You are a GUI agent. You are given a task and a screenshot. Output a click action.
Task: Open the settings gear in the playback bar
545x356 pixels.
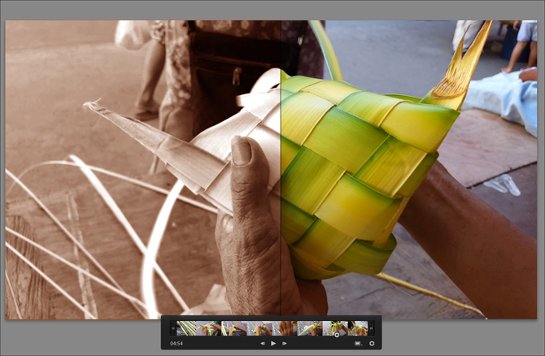tap(372, 344)
